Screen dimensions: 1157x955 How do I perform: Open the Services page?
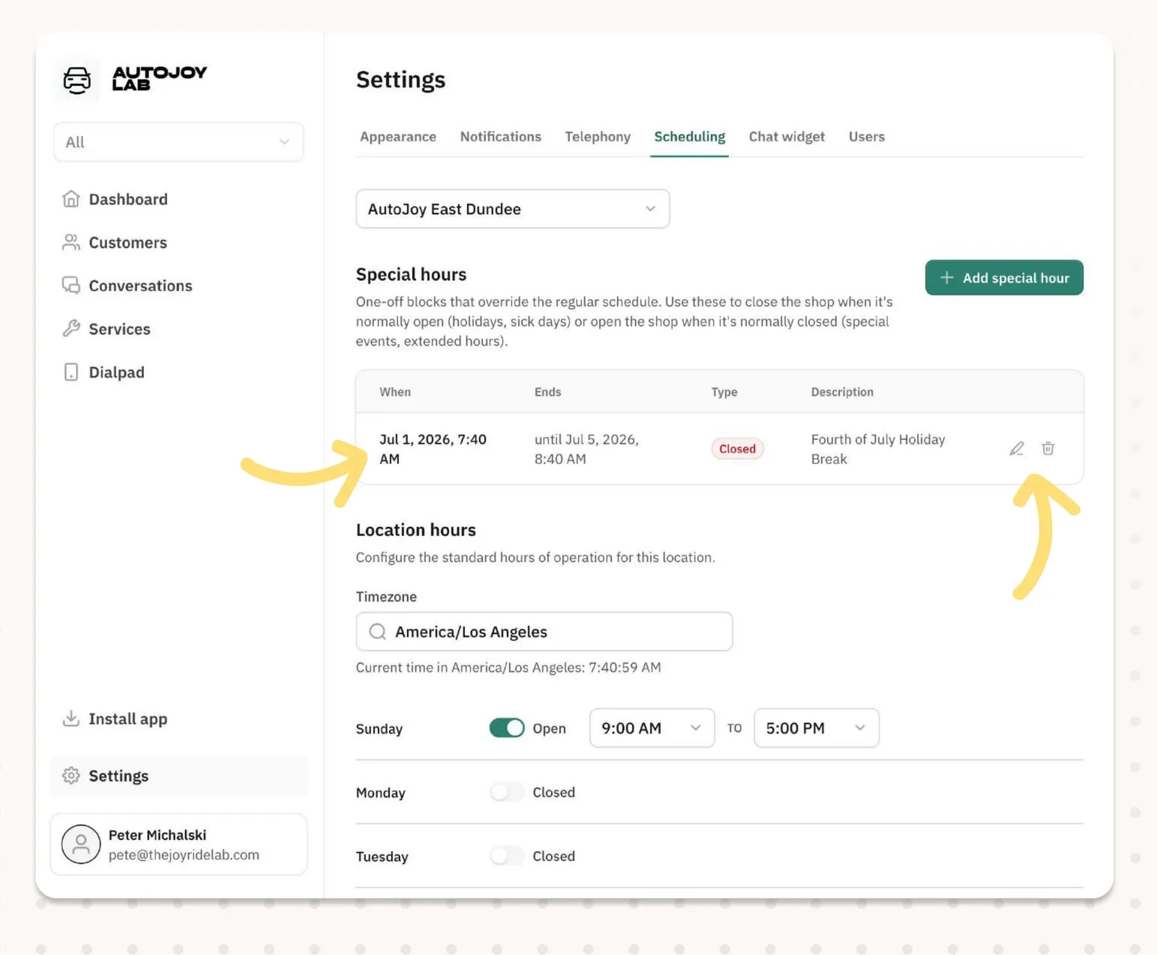tap(119, 329)
